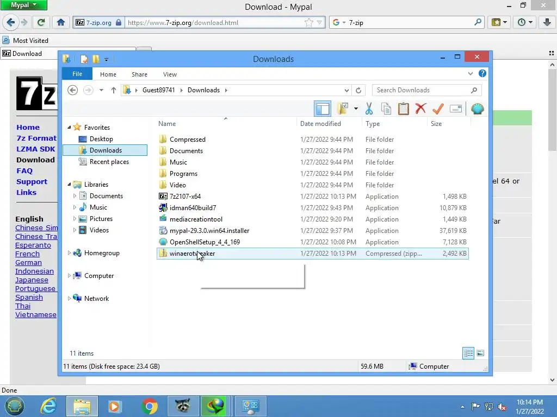Select the 7z2107-x64 application file

click(185, 197)
